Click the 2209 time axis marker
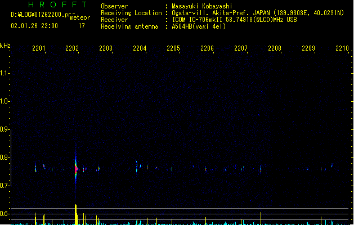 308,48
